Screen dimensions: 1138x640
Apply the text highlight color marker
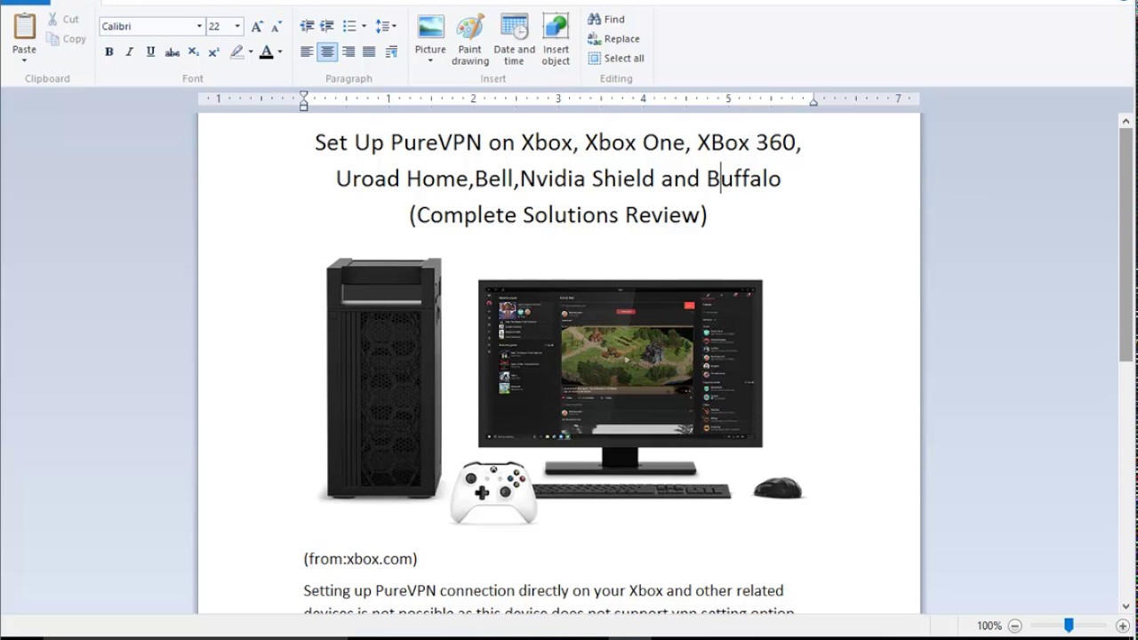(236, 52)
